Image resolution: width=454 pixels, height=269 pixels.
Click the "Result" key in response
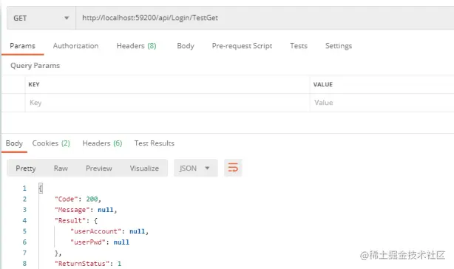70,221
